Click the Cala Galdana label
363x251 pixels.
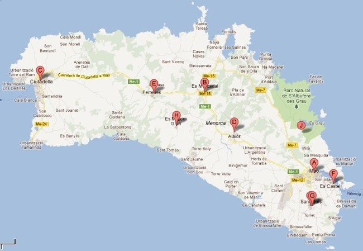pos(121,136)
